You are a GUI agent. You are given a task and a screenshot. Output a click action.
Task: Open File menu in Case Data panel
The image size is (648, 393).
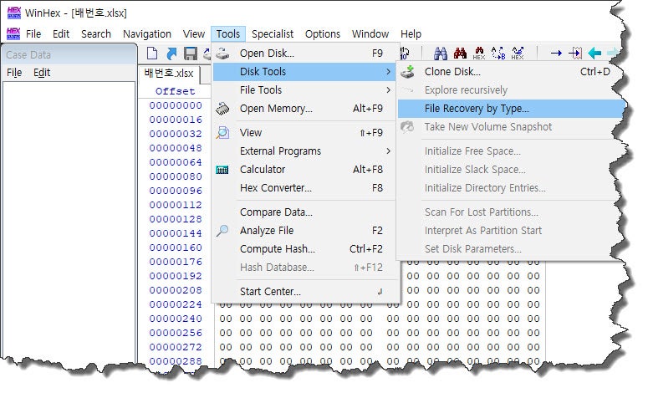(14, 73)
